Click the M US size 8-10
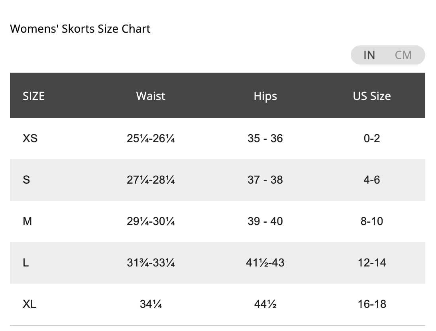 pyautogui.click(x=371, y=221)
